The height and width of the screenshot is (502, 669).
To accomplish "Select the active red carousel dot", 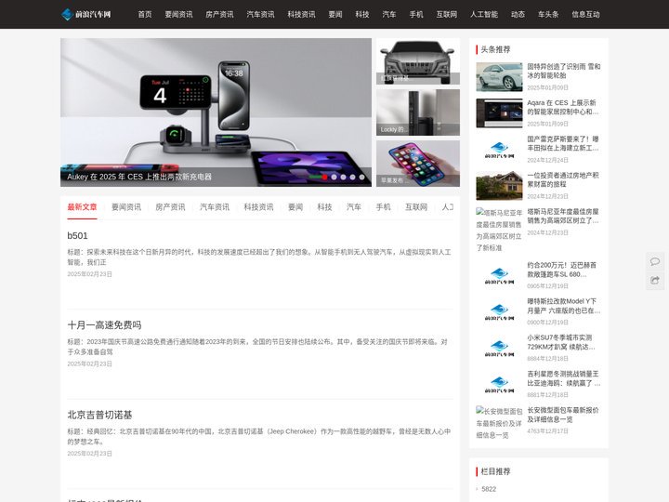I will pyautogui.click(x=324, y=177).
